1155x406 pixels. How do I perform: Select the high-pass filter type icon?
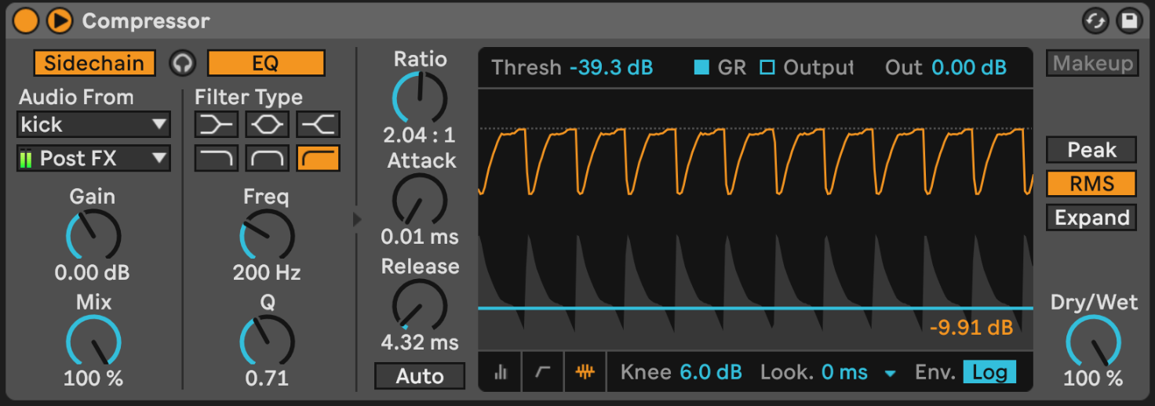(318, 158)
